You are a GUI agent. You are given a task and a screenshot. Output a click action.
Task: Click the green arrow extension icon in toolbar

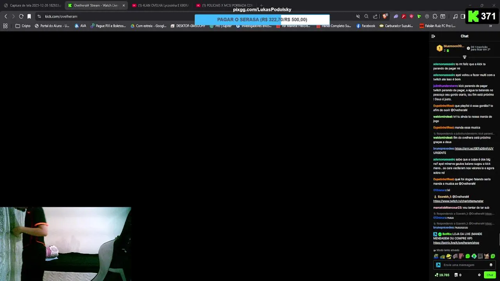[x=419, y=16]
